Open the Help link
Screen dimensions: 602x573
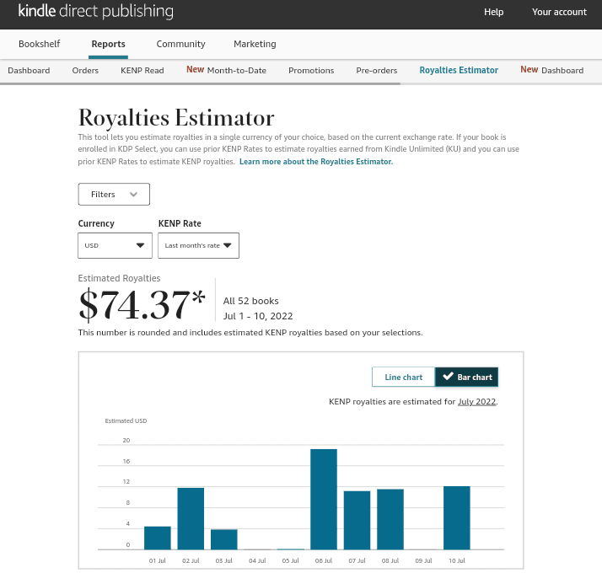pos(493,12)
